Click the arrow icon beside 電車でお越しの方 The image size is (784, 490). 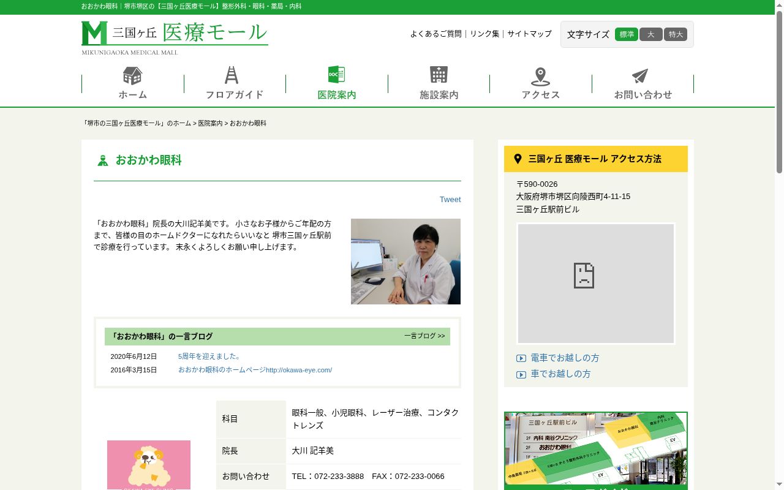[x=521, y=358]
